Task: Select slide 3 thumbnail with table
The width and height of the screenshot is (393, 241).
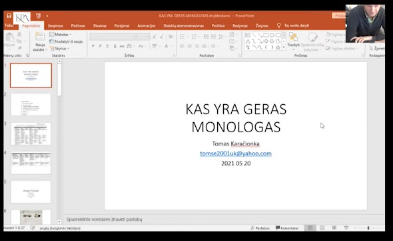Action: 31,134
